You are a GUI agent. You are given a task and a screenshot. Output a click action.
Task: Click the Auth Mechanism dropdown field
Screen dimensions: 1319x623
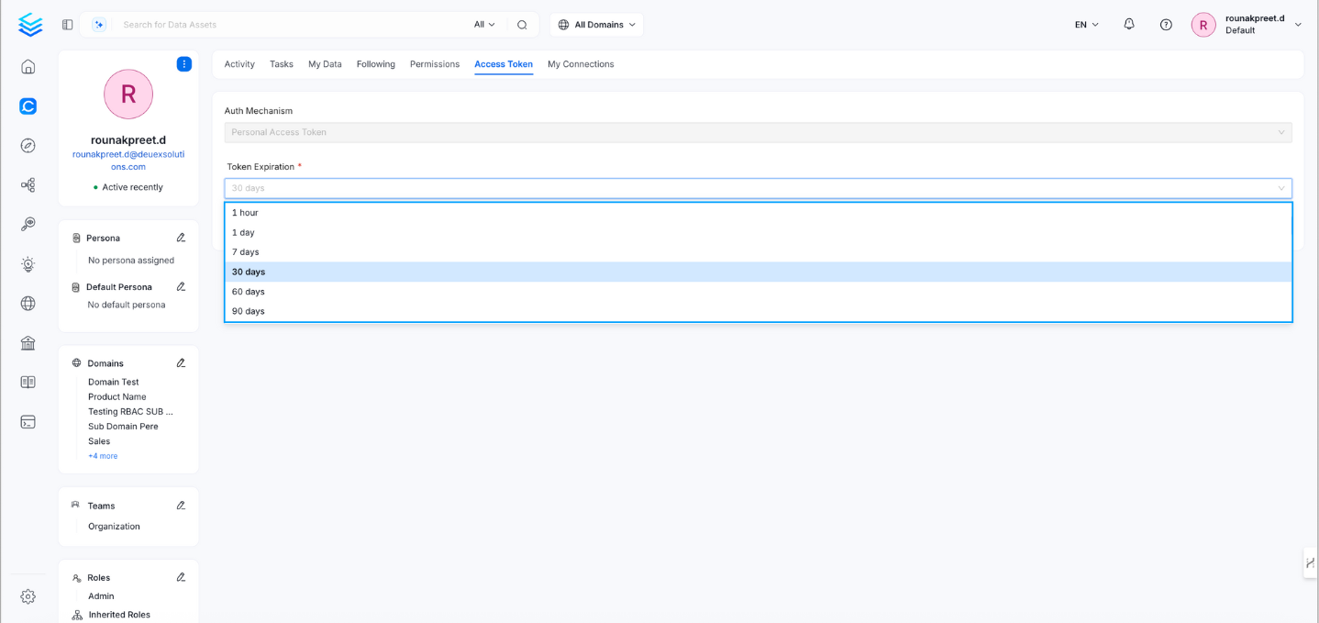click(759, 132)
